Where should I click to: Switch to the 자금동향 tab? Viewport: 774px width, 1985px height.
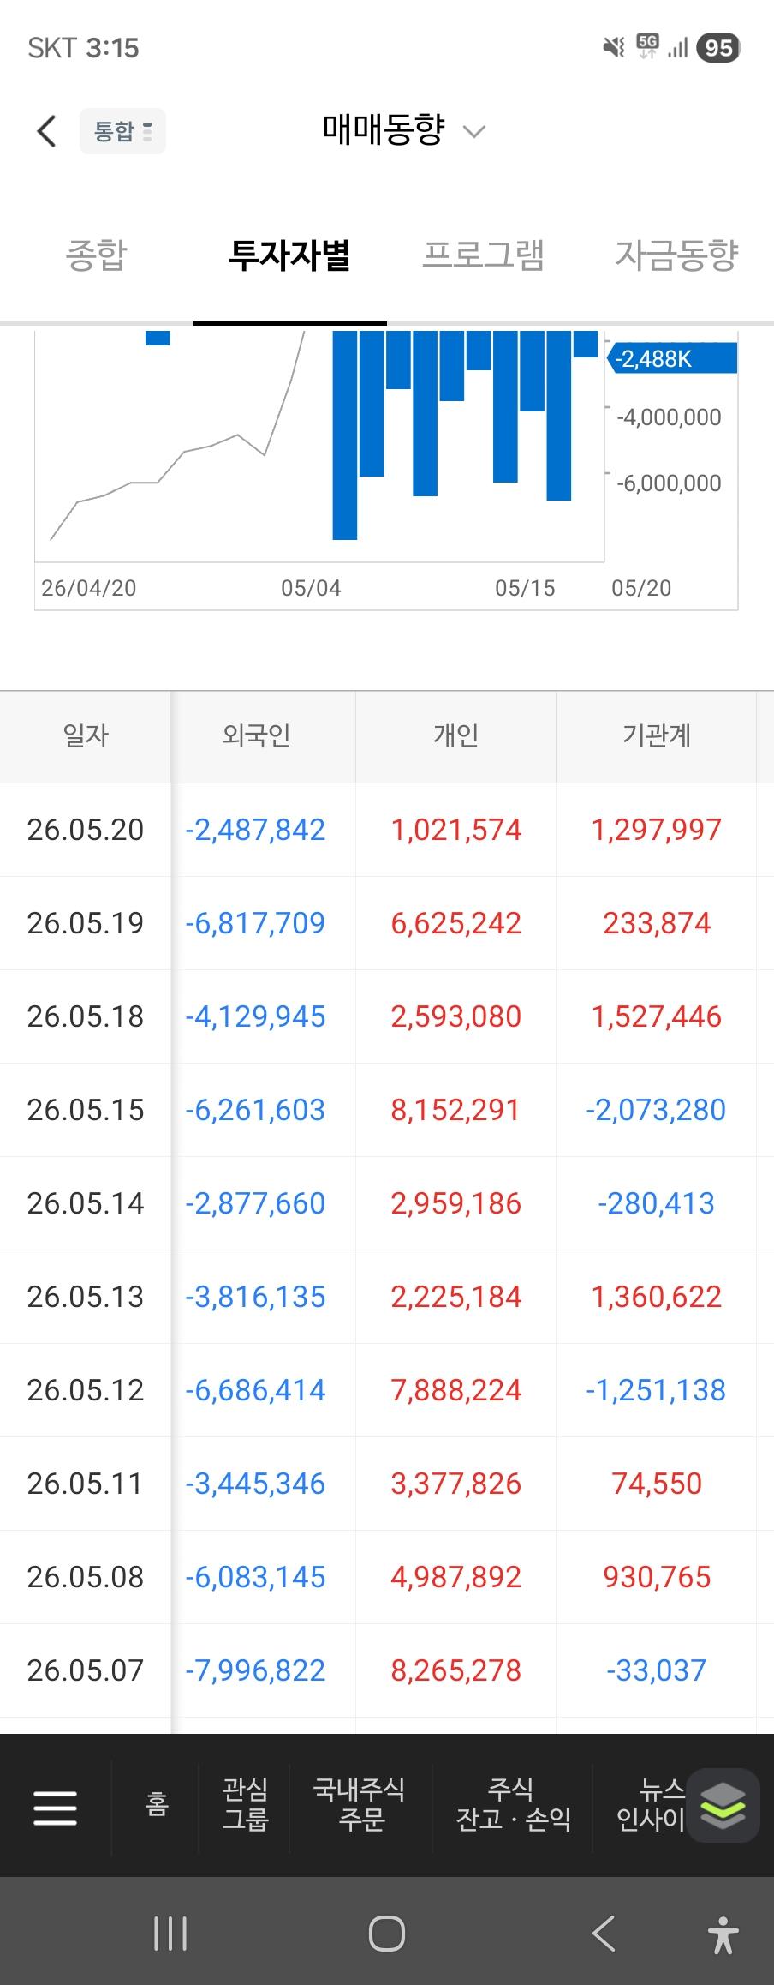pos(676,255)
